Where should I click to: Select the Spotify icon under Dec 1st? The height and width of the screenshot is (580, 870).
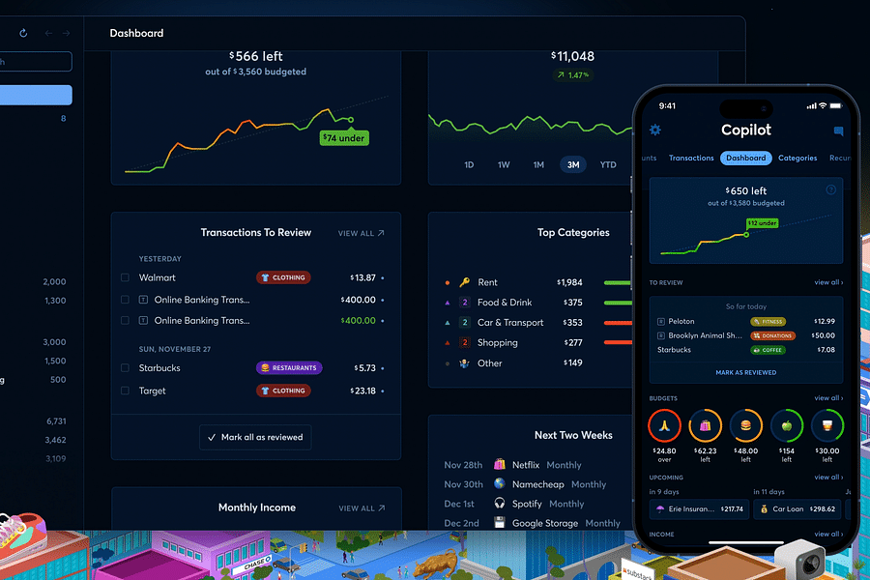[x=499, y=503]
